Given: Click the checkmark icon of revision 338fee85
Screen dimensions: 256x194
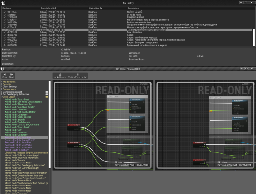Looking at the screenshot, I should [4, 15].
